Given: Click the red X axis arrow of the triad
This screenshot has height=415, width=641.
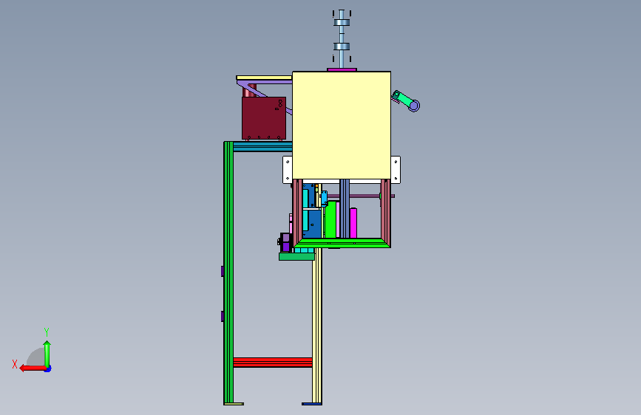Looking at the screenshot, I should coord(33,368).
